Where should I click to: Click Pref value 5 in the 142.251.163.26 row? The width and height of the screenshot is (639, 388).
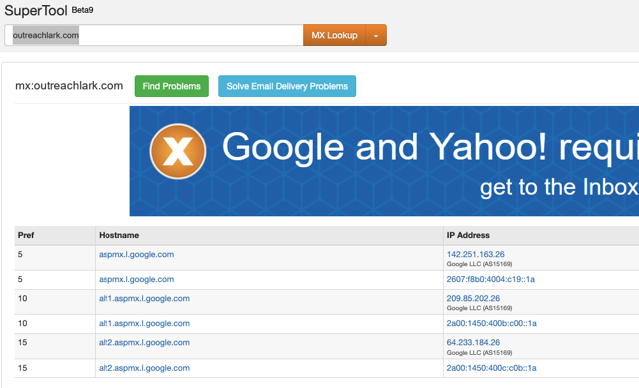coord(20,255)
